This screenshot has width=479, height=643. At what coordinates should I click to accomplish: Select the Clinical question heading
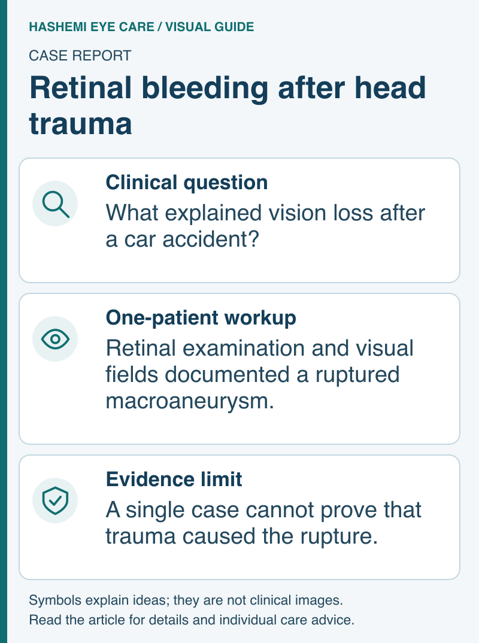click(x=187, y=183)
